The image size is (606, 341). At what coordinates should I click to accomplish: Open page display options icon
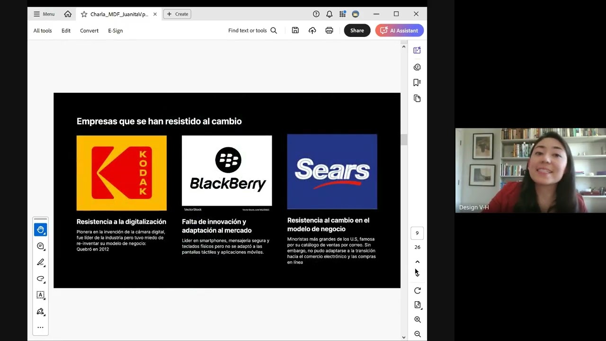pyautogui.click(x=417, y=305)
